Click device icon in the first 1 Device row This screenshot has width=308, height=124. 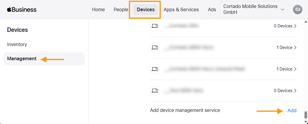coord(154,48)
